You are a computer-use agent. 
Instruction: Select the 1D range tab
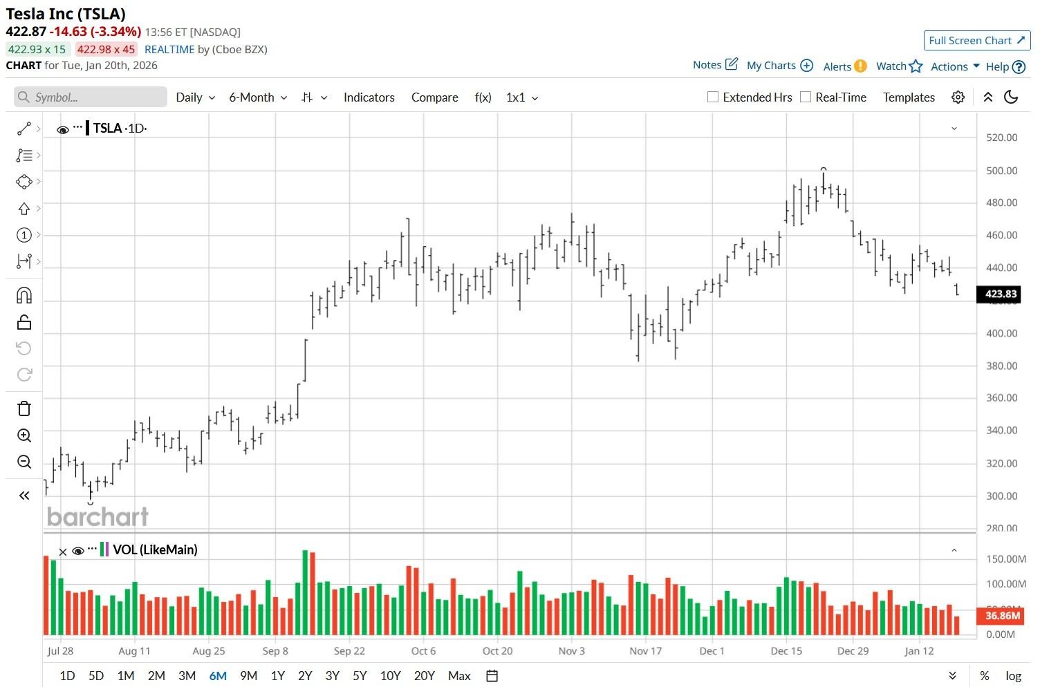tap(67, 676)
